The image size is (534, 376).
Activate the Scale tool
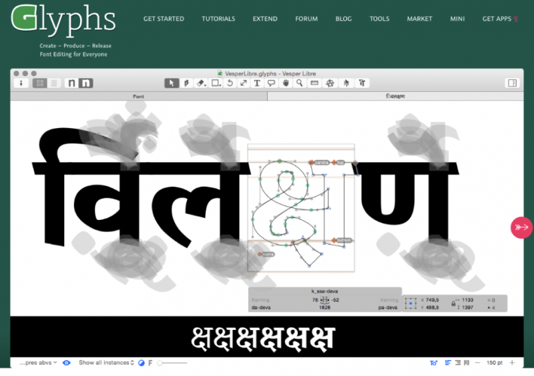click(244, 83)
